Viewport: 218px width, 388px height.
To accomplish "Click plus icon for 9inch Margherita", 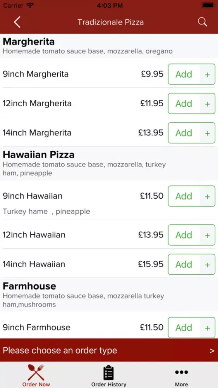I will (208, 74).
